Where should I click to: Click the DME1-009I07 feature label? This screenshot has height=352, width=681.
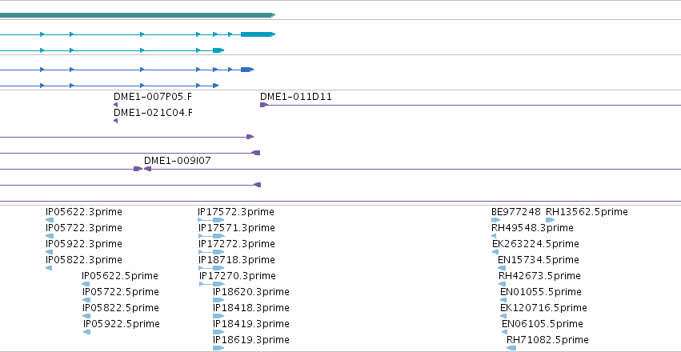pos(177,161)
